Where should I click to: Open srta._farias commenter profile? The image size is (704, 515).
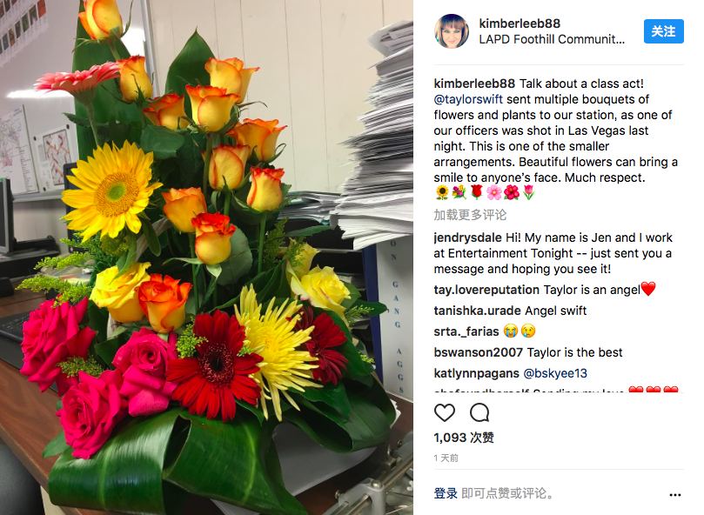pyautogui.click(x=466, y=331)
